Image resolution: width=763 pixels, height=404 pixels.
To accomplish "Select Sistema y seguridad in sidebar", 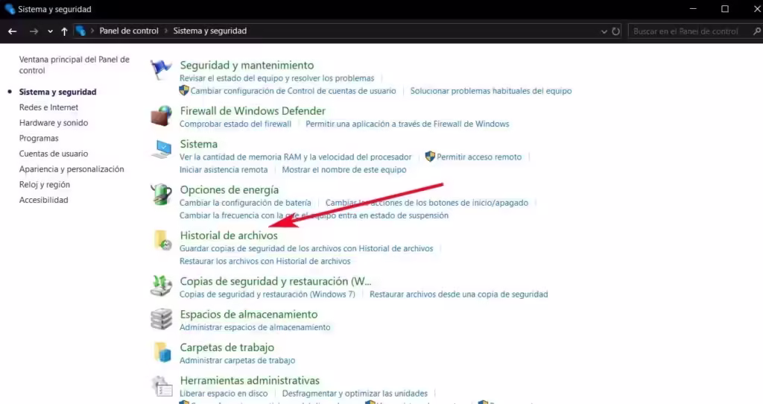I will pos(57,92).
